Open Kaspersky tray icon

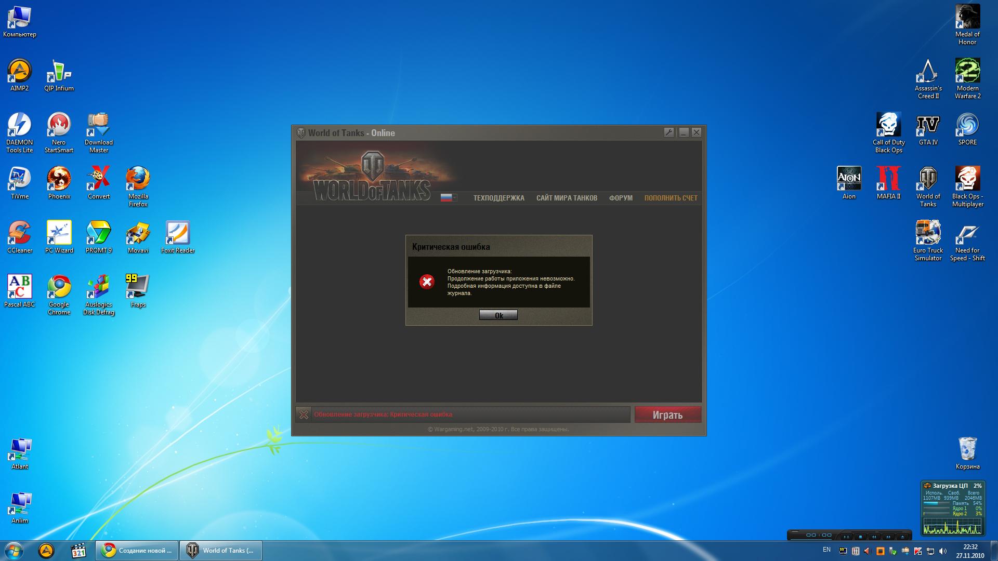(918, 551)
